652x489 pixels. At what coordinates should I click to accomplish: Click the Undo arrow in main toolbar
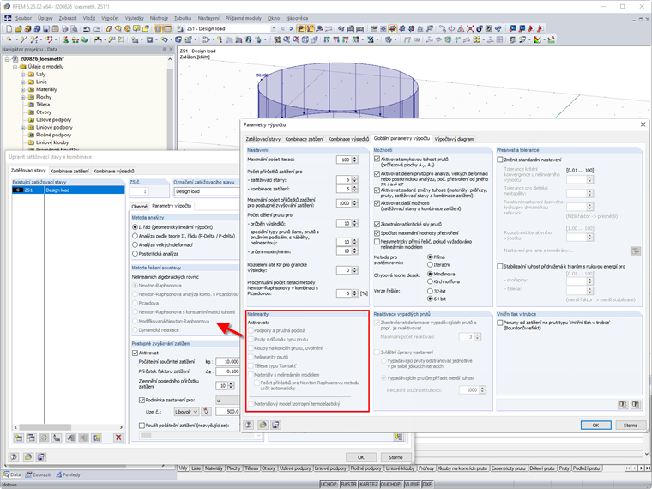[x=87, y=28]
